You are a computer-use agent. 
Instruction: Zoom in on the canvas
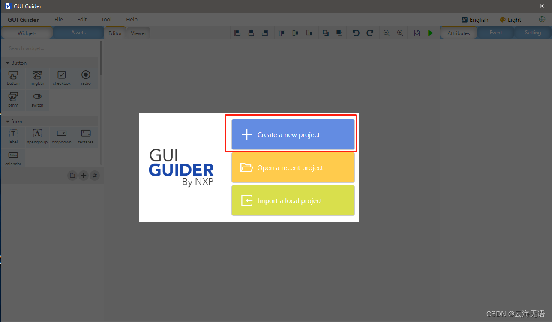coord(400,33)
